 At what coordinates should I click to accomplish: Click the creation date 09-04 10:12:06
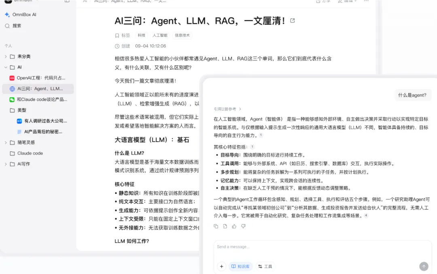[x=151, y=46]
